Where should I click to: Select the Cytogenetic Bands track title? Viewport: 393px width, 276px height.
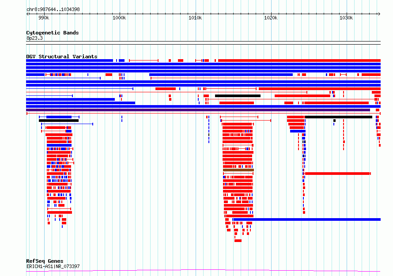(x=53, y=33)
